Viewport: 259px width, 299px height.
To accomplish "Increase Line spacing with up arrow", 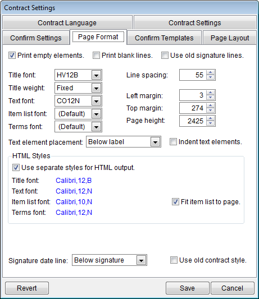I will [210, 72].
